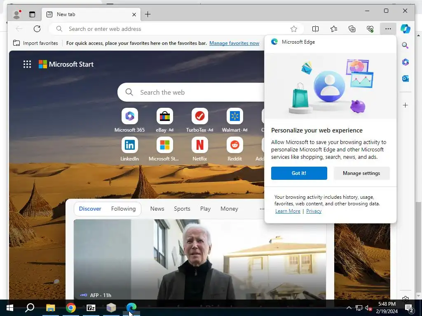Image resolution: width=422 pixels, height=316 pixels.
Task: Open the Sports tab
Action: coord(182,209)
